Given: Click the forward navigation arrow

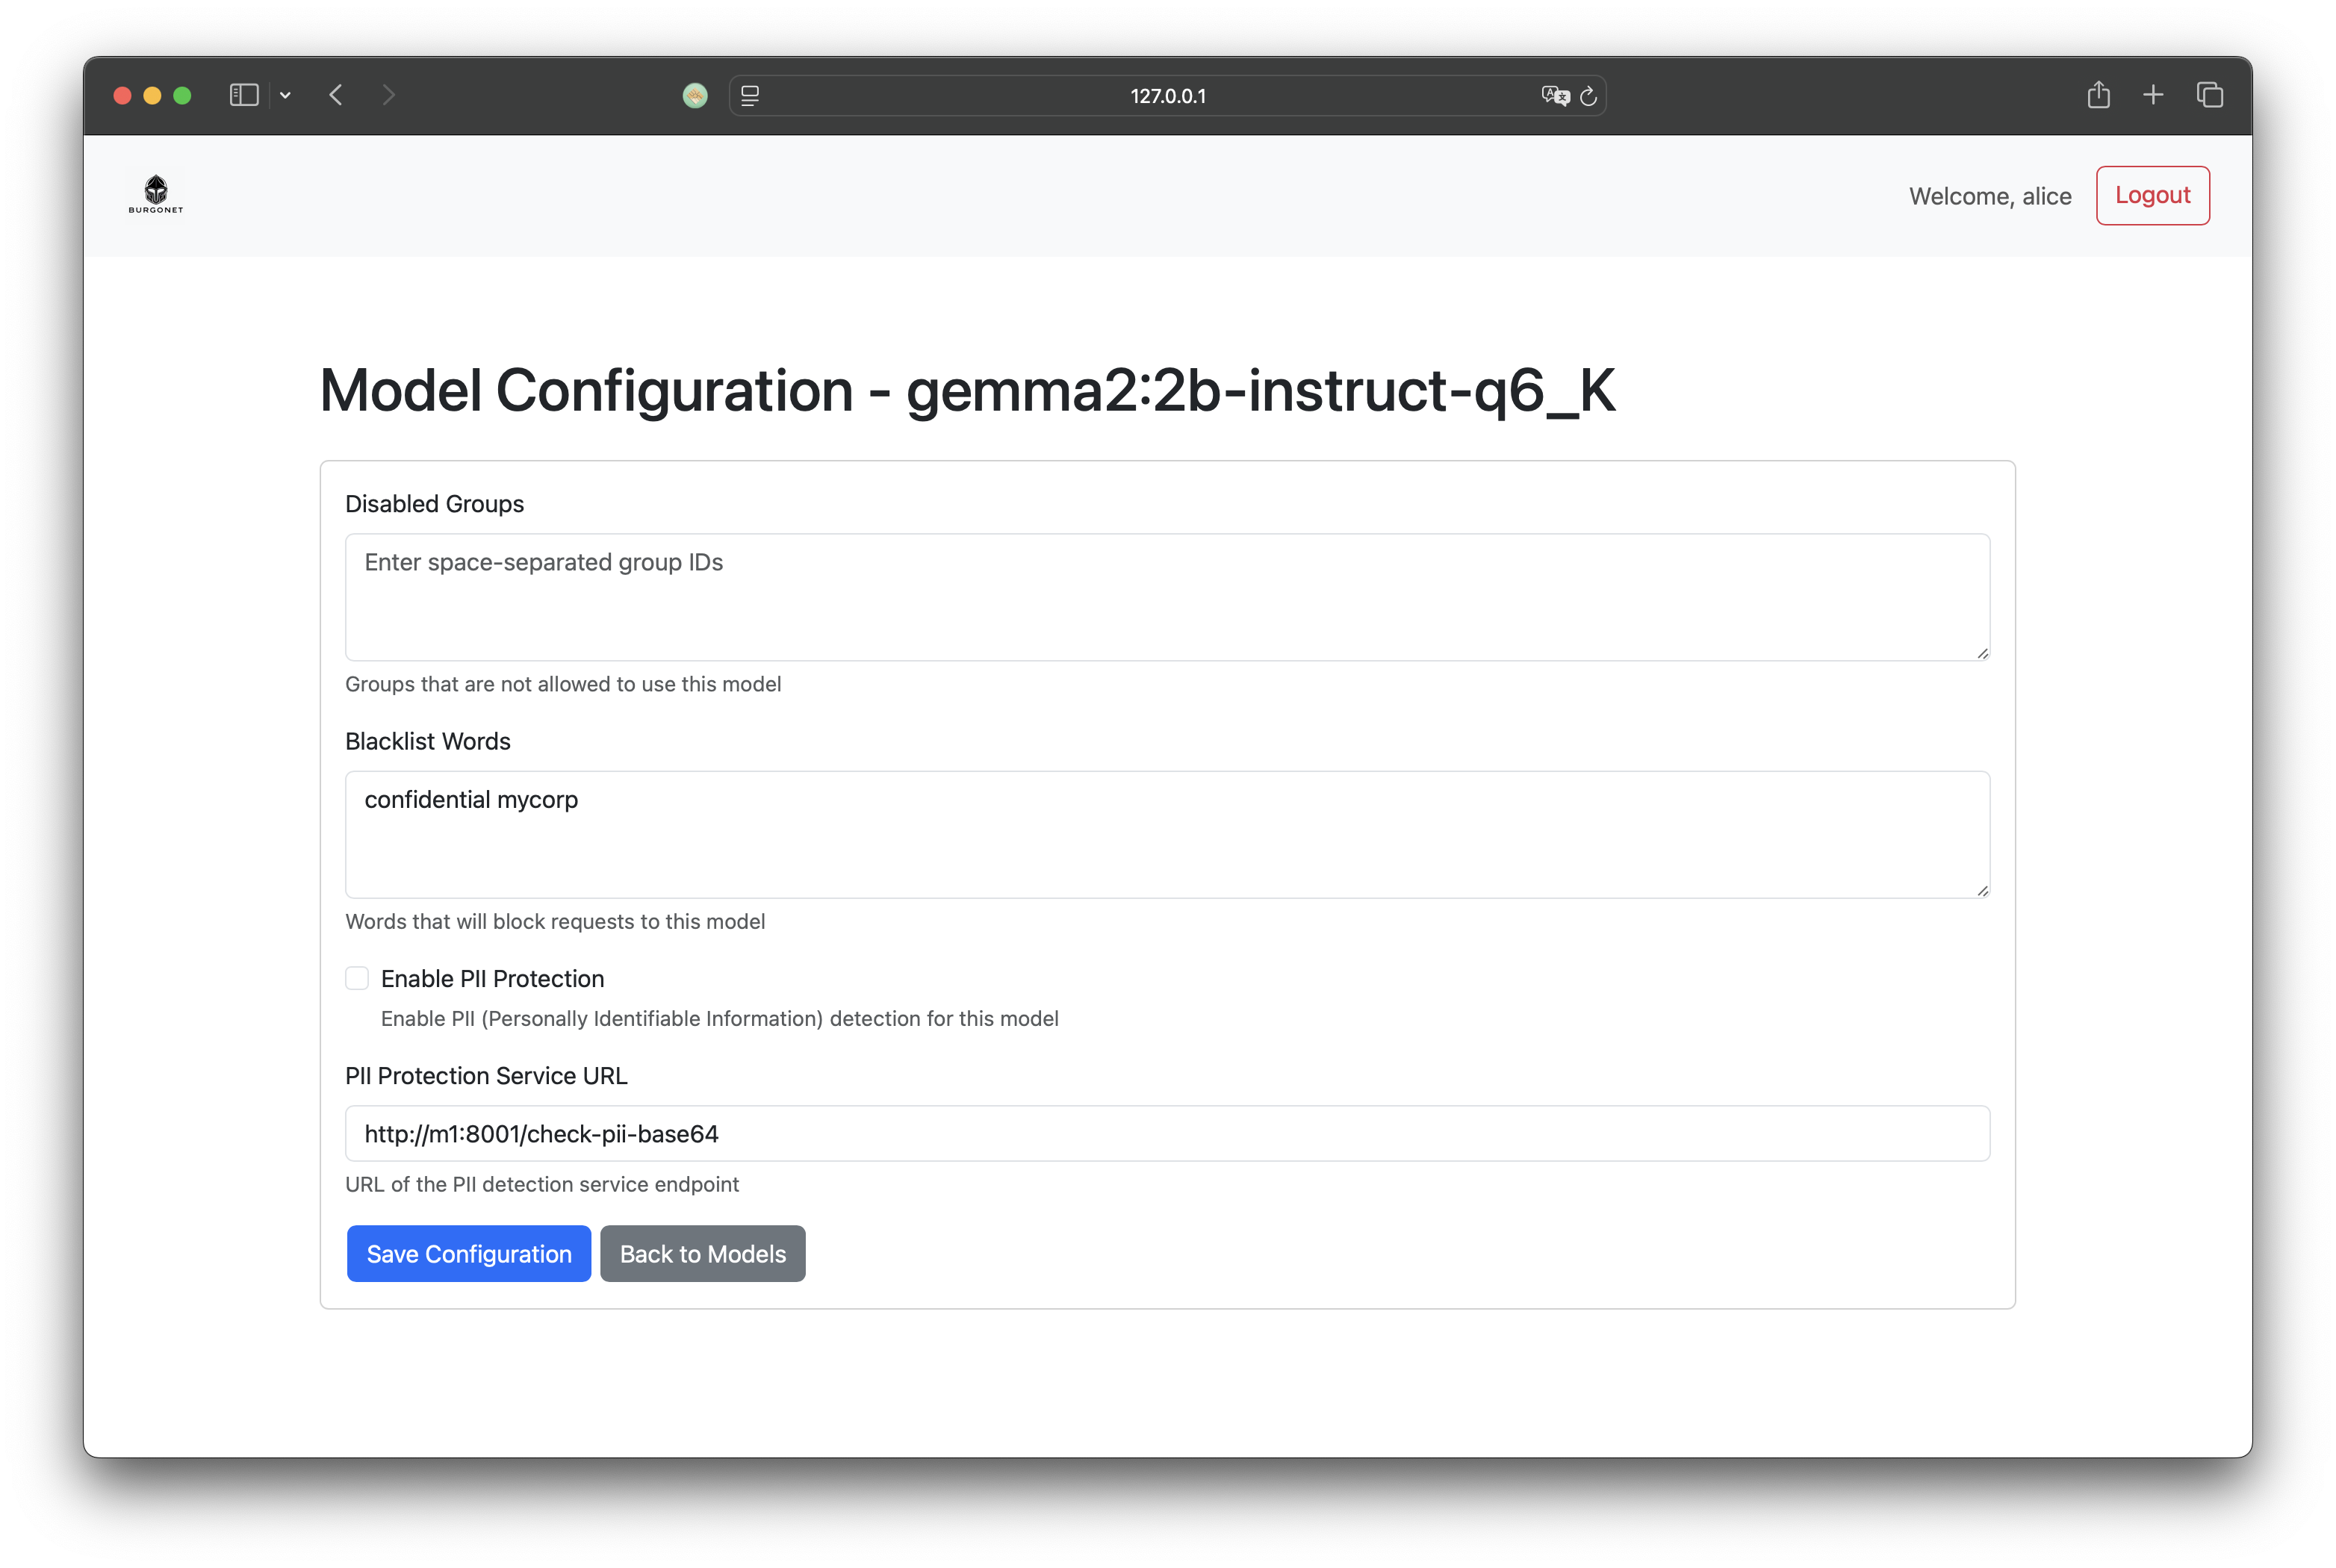Looking at the screenshot, I should (389, 95).
